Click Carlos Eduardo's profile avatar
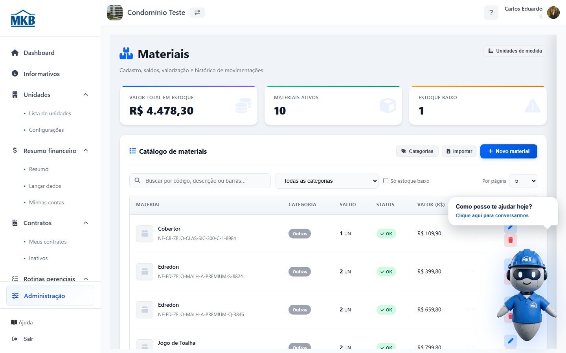Screen dimensions: 566x353 [x=553, y=13]
